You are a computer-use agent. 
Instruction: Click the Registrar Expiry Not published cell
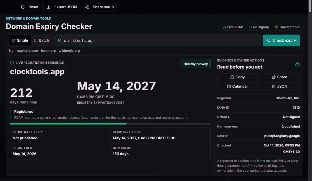point(60,135)
